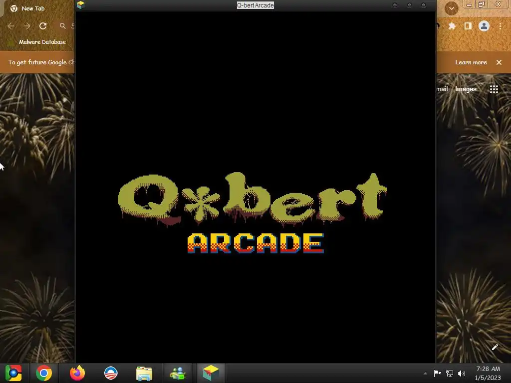Click the Q-bert Arcade window app icon
Viewport: 511px width, 383px height.
(80, 5)
